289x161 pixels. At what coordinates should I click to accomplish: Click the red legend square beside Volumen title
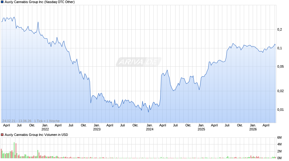coord(2,135)
